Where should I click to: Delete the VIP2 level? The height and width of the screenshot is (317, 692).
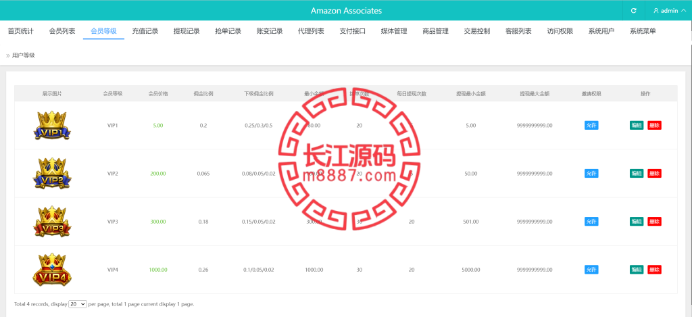click(x=654, y=174)
